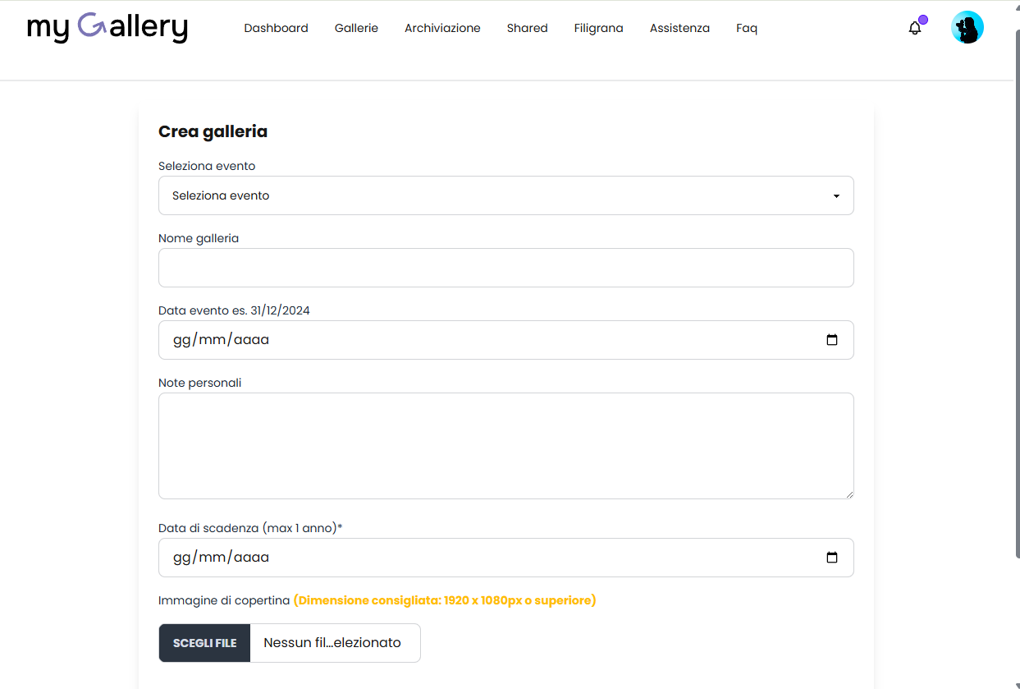This screenshot has height=689, width=1020.
Task: Navigate to the Archiviazione page
Action: 442,28
